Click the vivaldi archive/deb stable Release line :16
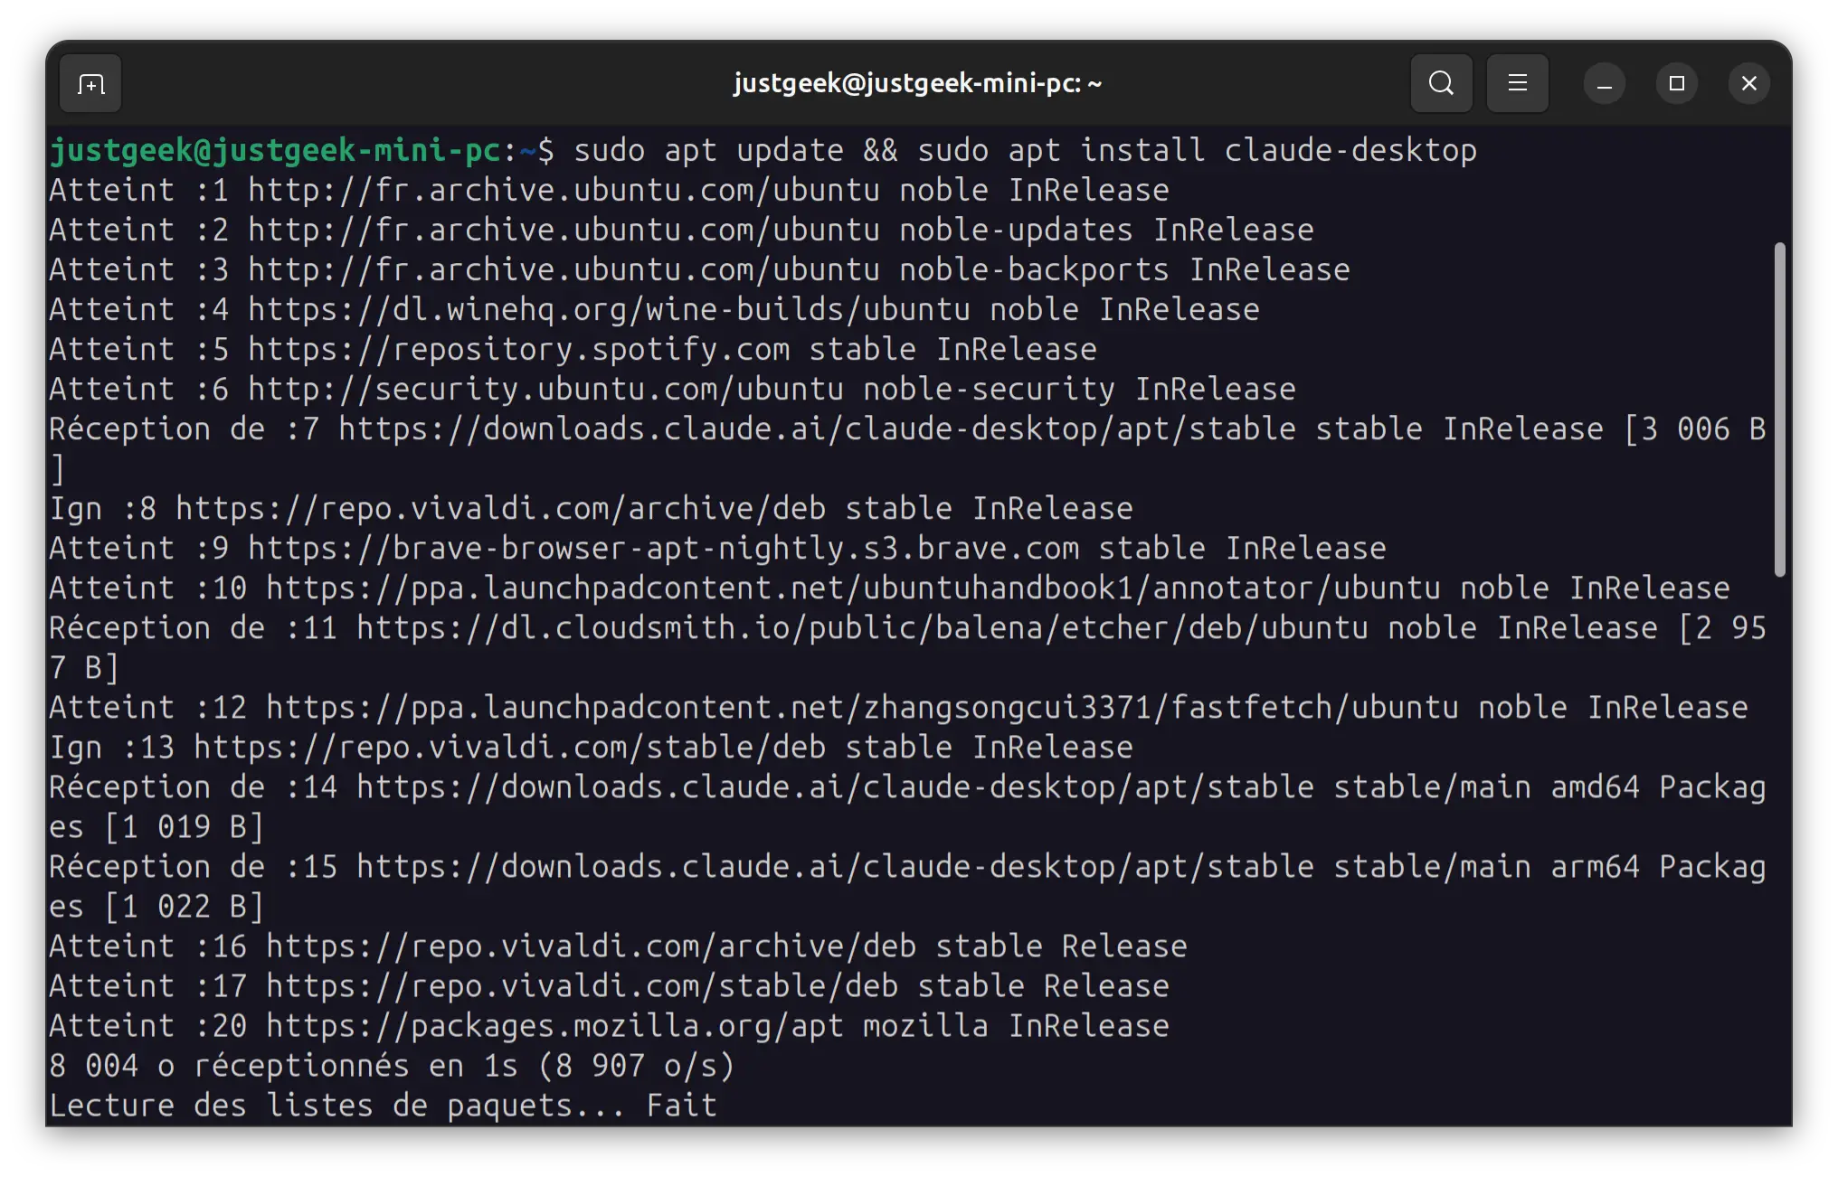This screenshot has width=1838, height=1177. [618, 946]
